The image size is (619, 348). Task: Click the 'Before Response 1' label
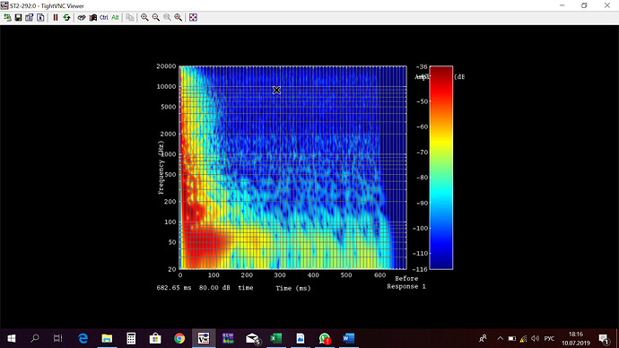[406, 283]
